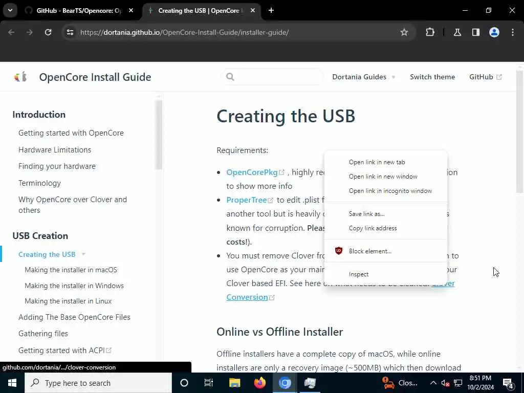Open Firefox from the taskbar
This screenshot has width=524, height=393.
coord(259,383)
